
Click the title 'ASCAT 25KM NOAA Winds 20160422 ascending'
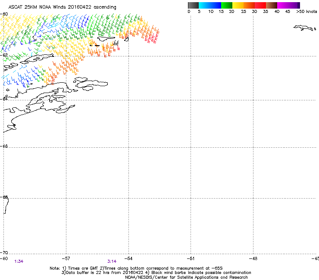click(62, 7)
